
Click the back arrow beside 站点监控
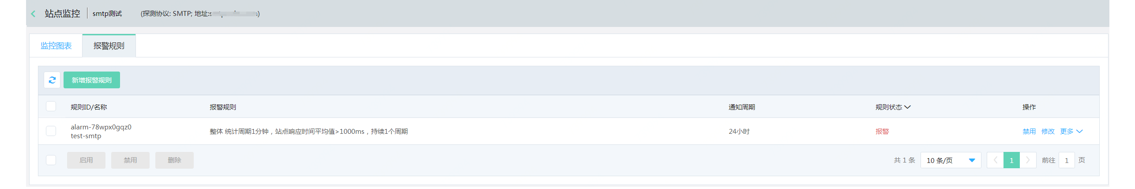tap(33, 14)
